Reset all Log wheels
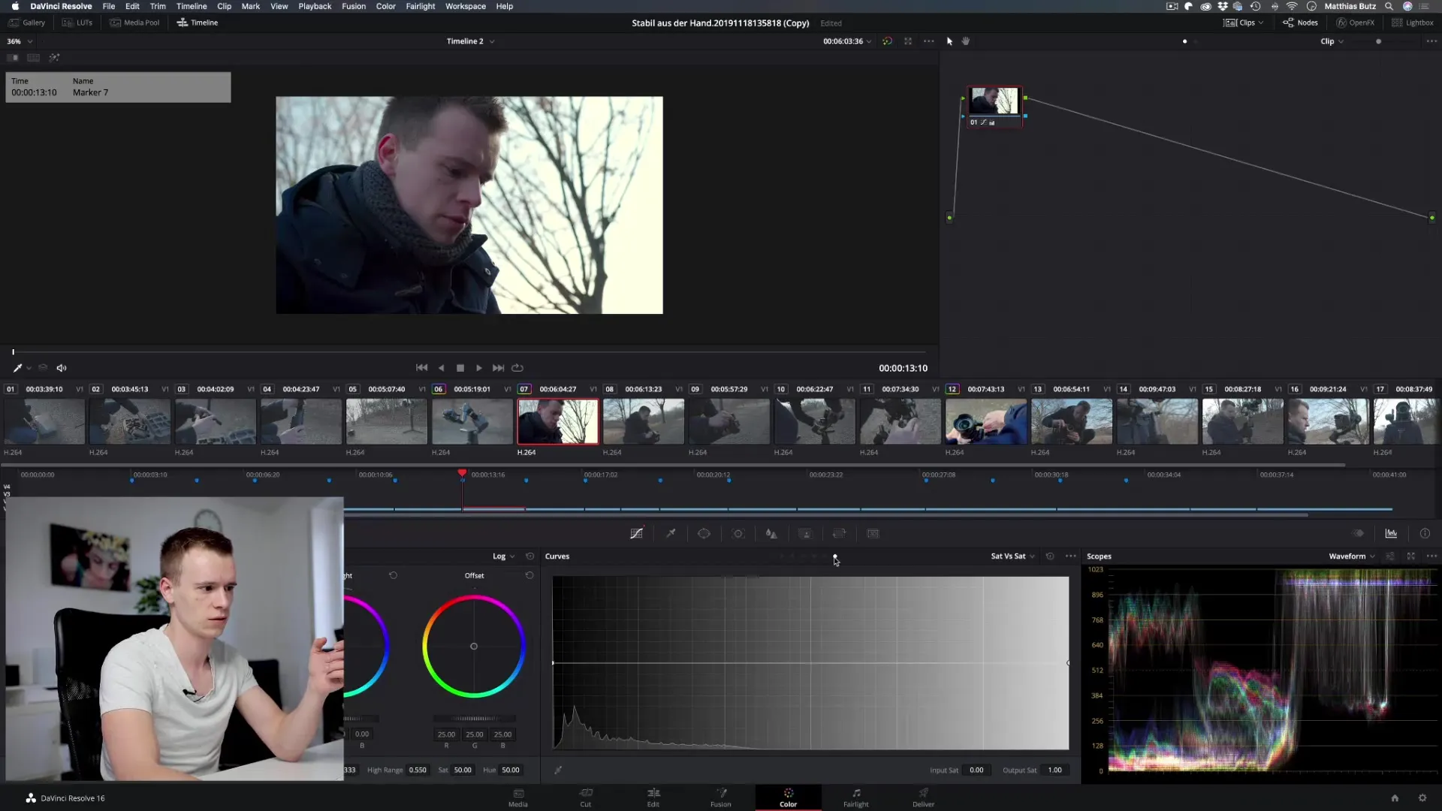Viewport: 1442px width, 811px height. pyautogui.click(x=529, y=556)
